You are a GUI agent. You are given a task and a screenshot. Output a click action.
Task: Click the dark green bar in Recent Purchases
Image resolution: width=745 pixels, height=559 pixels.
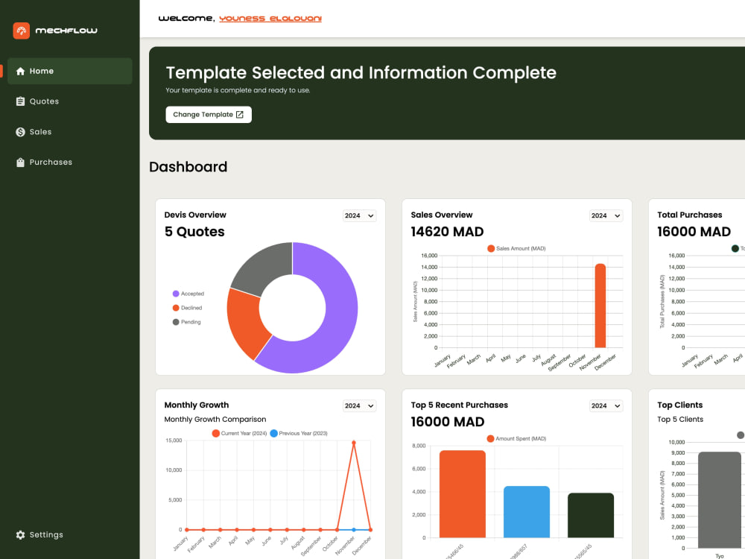(591, 516)
